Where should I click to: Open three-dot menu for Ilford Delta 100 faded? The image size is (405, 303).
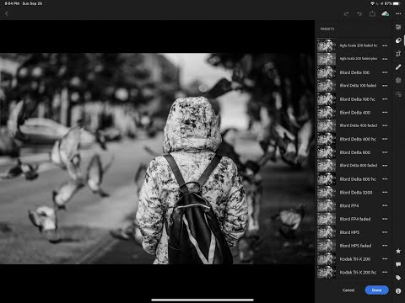click(385, 86)
